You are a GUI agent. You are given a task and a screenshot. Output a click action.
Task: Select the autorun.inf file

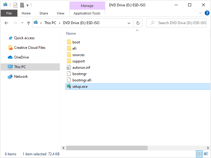[81, 68]
